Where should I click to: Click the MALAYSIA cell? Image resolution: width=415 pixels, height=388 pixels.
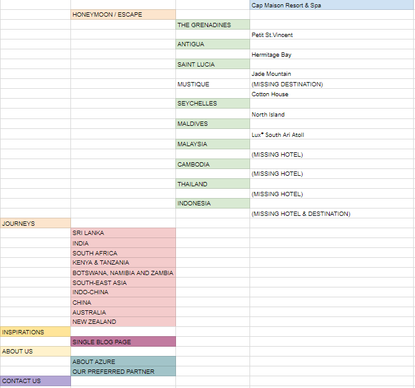click(x=212, y=144)
